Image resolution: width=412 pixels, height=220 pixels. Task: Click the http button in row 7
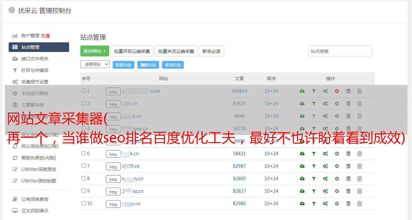point(113,167)
